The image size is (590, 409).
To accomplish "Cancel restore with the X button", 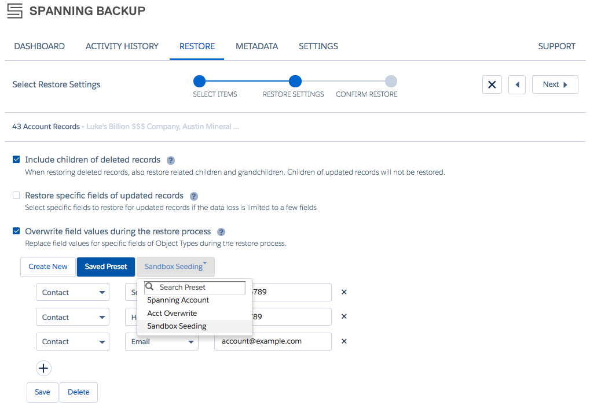I will click(x=492, y=84).
